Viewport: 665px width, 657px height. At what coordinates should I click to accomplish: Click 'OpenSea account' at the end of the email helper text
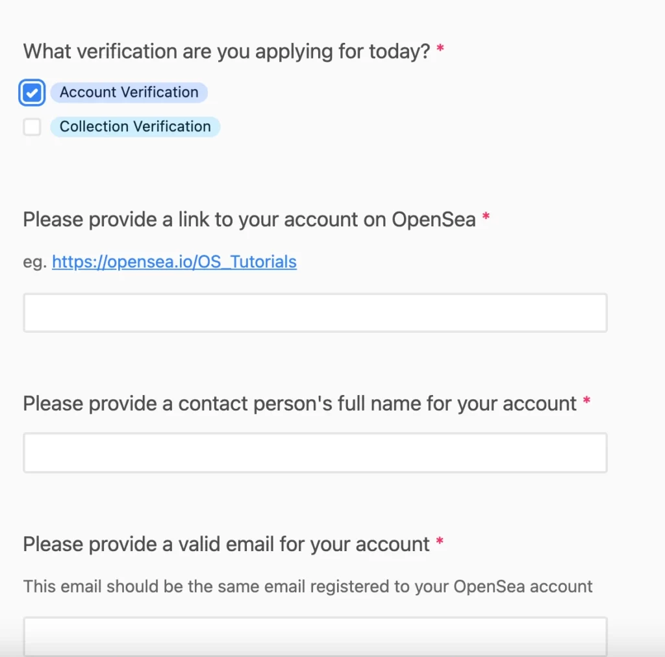[523, 587]
